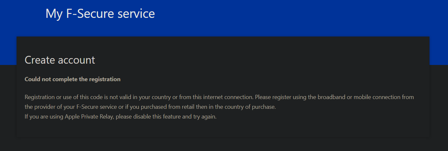
Task: Click the "Create account" heading
Action: pyautogui.click(x=60, y=60)
